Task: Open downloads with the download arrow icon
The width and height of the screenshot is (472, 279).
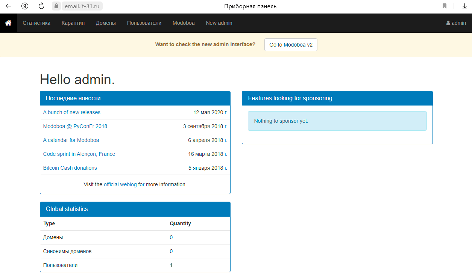Action: coord(464,6)
